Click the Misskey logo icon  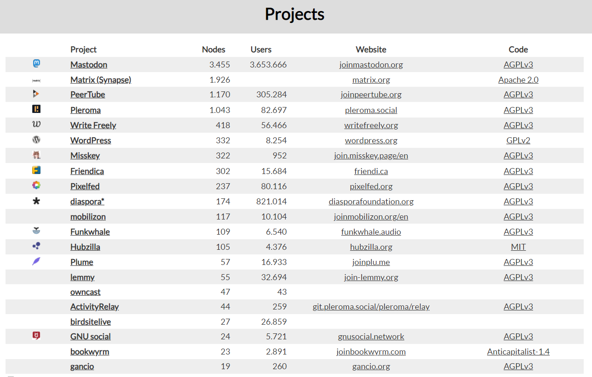click(36, 155)
